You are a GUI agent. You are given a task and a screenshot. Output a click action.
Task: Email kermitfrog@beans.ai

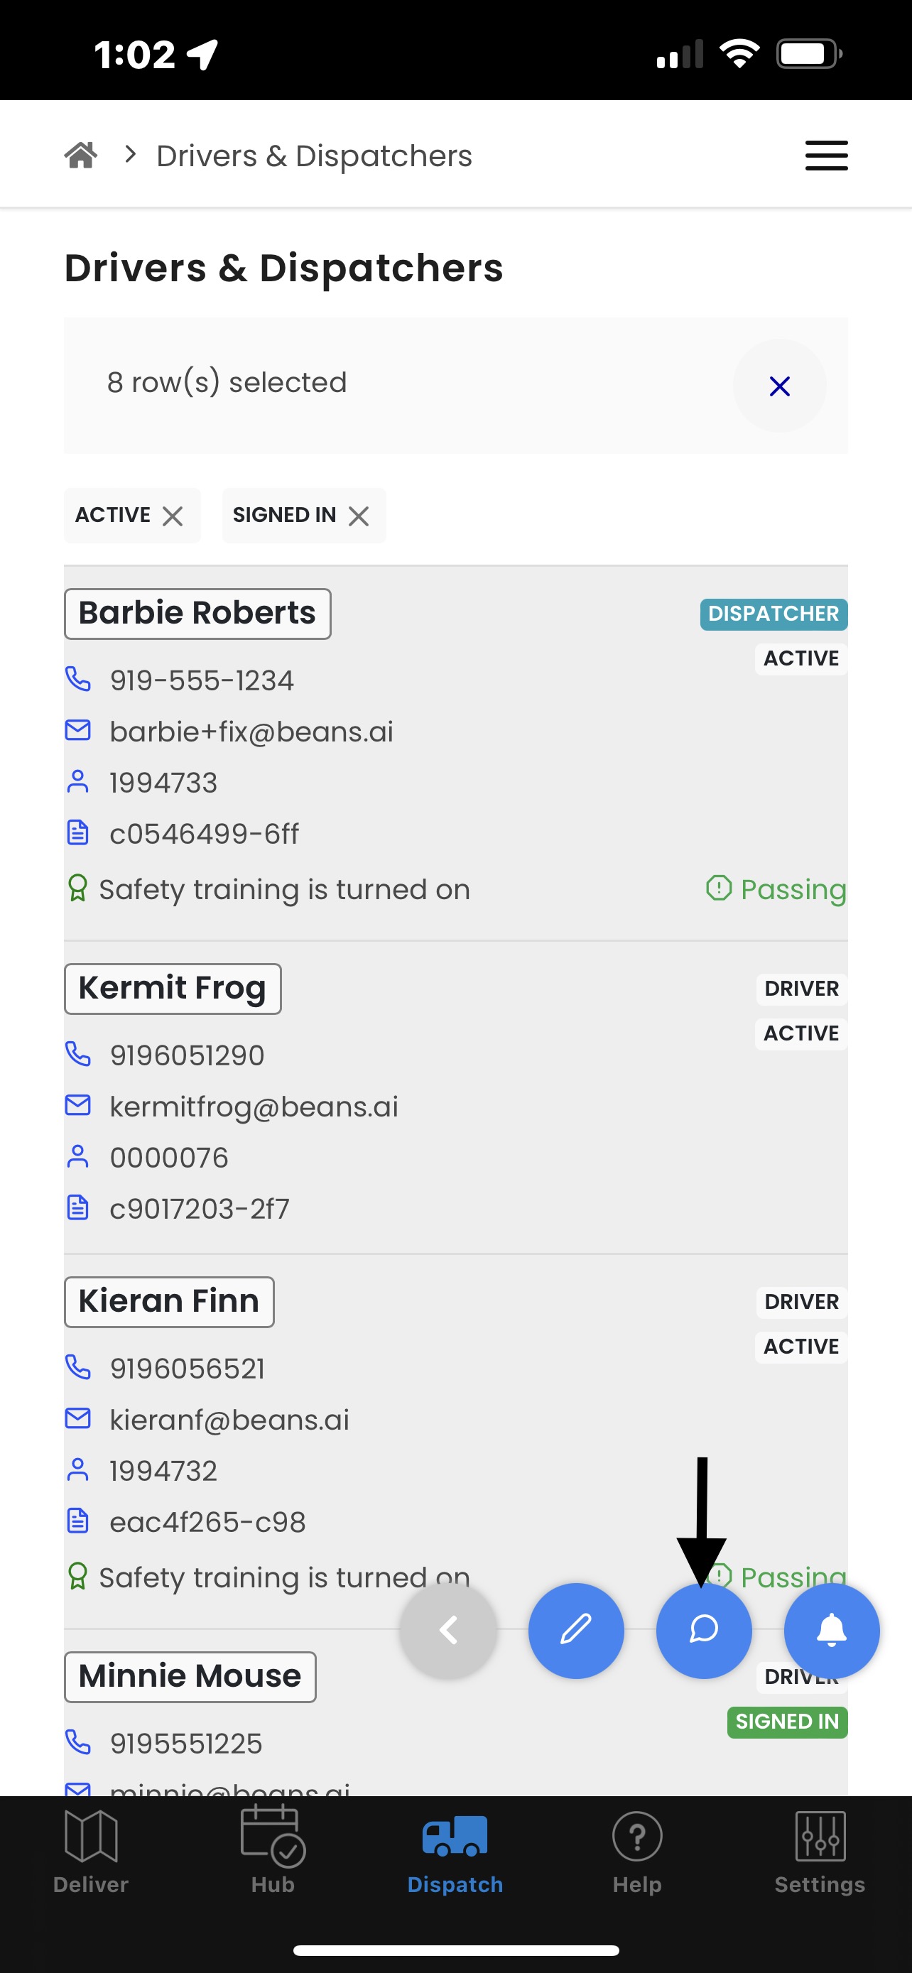pos(254,1107)
